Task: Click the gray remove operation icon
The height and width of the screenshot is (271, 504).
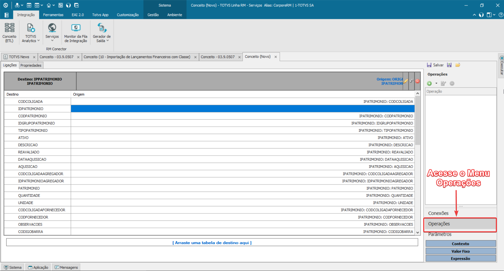Action: [452, 83]
